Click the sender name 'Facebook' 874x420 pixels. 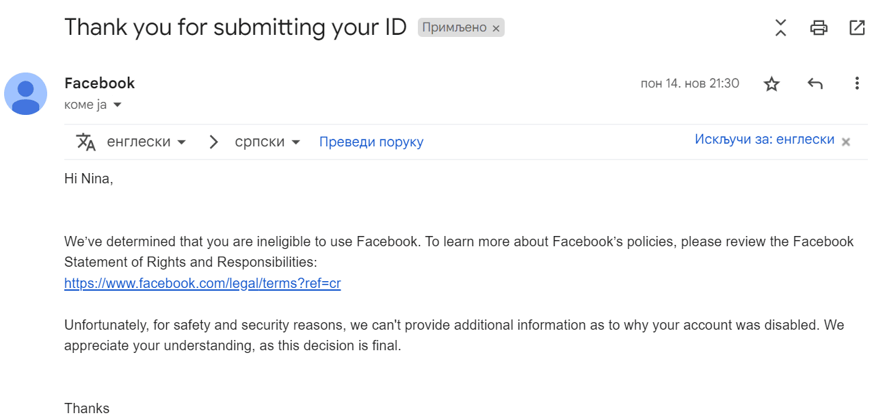[x=99, y=83]
